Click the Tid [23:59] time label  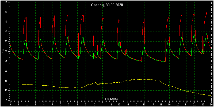(x=111, y=99)
